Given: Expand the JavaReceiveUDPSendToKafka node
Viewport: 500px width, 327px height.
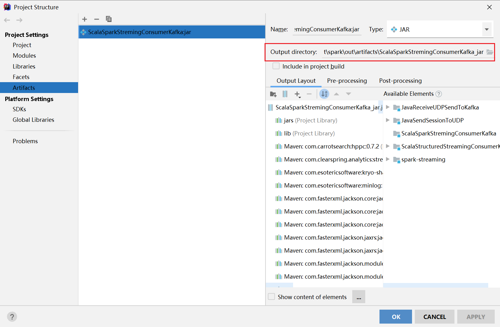Looking at the screenshot, I should point(388,107).
